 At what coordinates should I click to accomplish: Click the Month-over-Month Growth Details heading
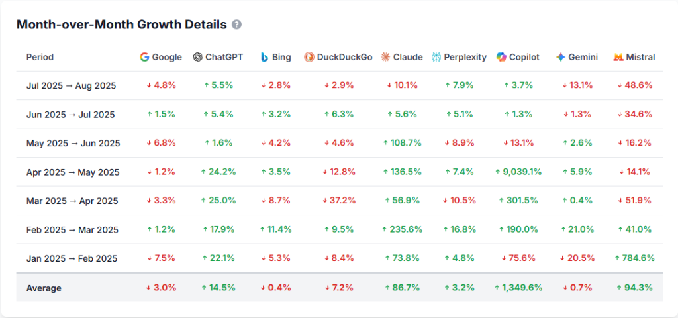[121, 25]
